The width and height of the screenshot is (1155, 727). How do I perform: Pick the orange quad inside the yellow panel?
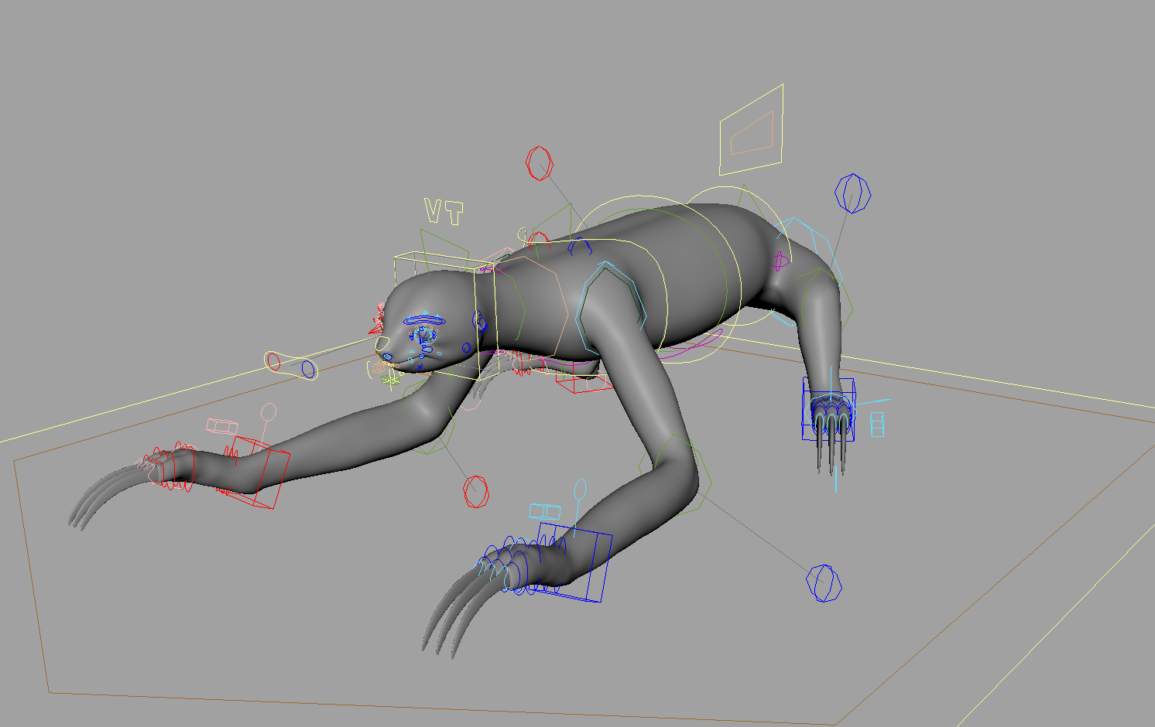752,132
